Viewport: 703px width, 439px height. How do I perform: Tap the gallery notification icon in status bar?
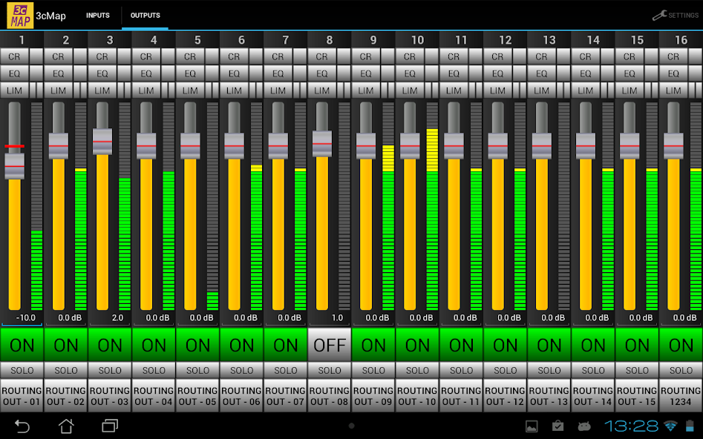(x=532, y=426)
